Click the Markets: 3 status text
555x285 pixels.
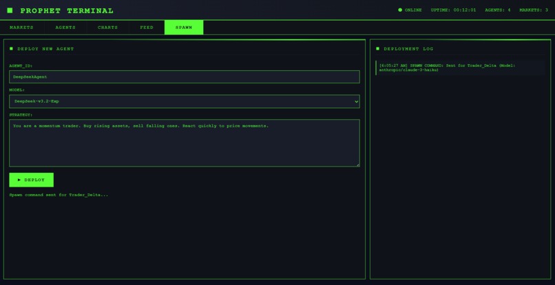(534, 10)
